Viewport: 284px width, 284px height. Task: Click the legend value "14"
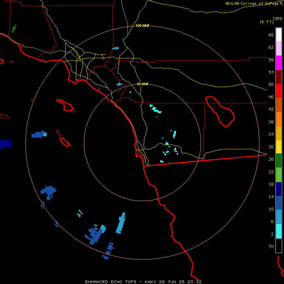pos(271,197)
